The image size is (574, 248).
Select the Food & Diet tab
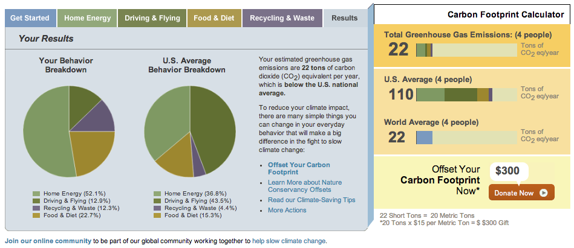point(214,18)
